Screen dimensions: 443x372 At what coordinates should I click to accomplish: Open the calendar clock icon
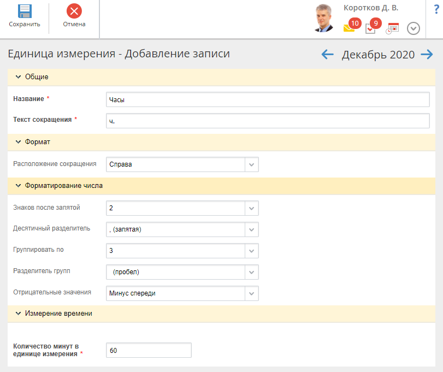point(392,28)
